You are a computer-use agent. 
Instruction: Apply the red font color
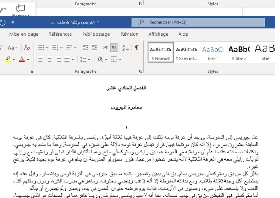click(22, 59)
